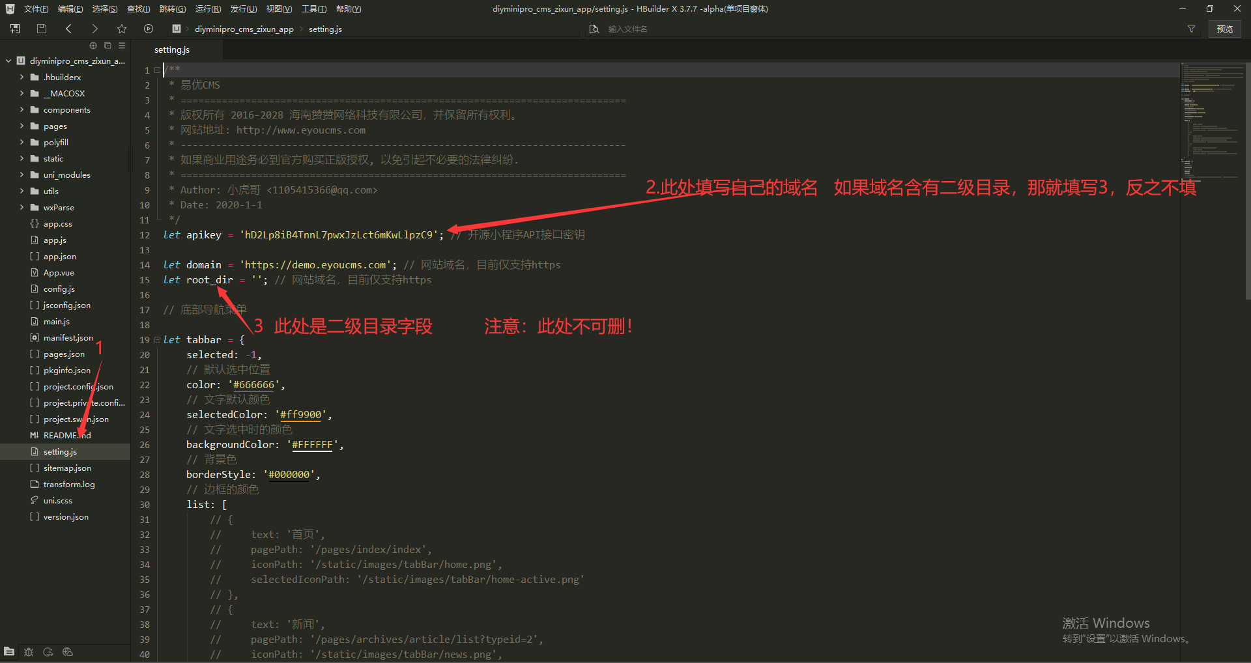
Task: Click the filter funnel icon near the preview button
Action: (1191, 29)
